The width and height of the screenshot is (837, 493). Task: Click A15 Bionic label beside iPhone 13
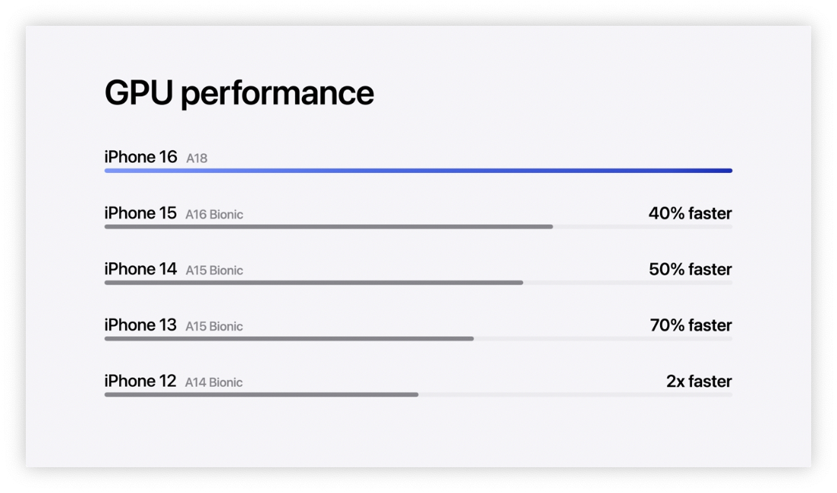214,327
